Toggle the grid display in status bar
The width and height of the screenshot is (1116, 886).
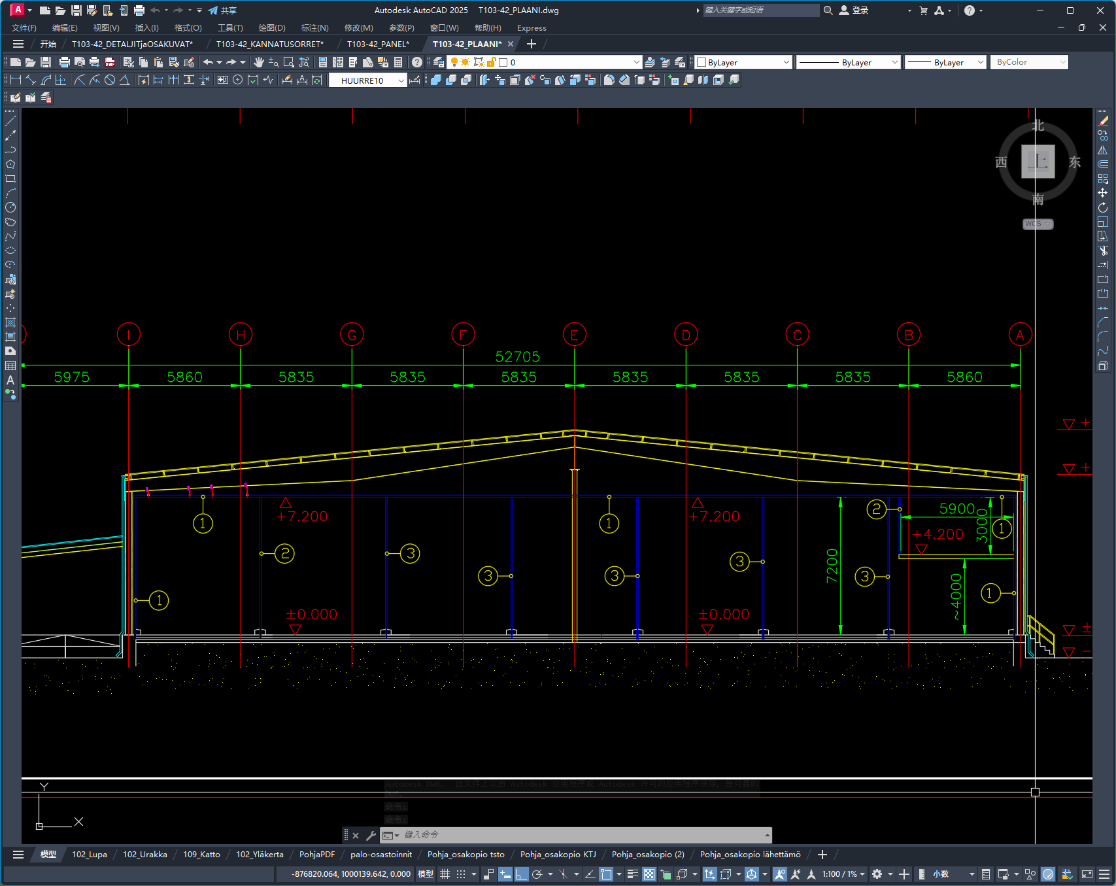pos(445,874)
